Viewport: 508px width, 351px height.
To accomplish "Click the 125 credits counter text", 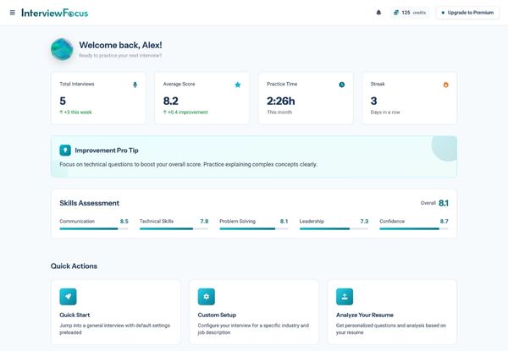I will click(x=413, y=13).
